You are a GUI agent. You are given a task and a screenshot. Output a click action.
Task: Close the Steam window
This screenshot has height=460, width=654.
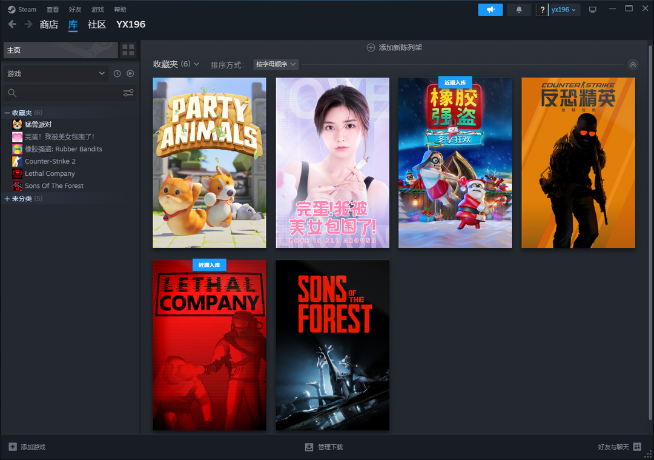point(645,8)
